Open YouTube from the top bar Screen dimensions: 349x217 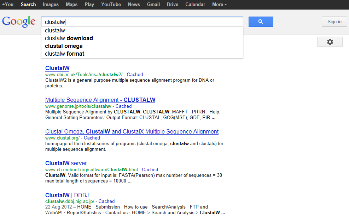[111, 5]
